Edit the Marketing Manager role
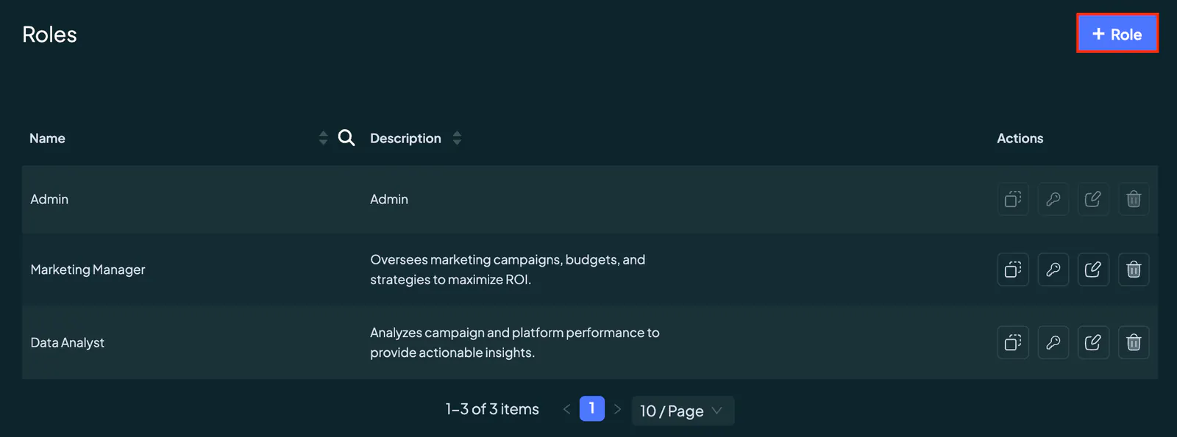The image size is (1177, 437). (1093, 270)
